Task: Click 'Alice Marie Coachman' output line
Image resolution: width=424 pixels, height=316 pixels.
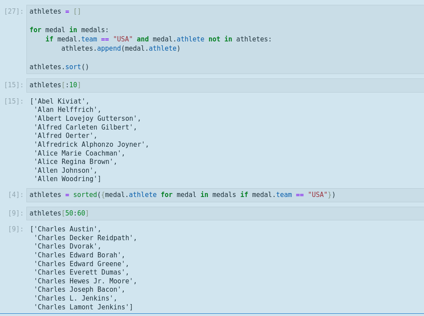Action: click(x=79, y=153)
